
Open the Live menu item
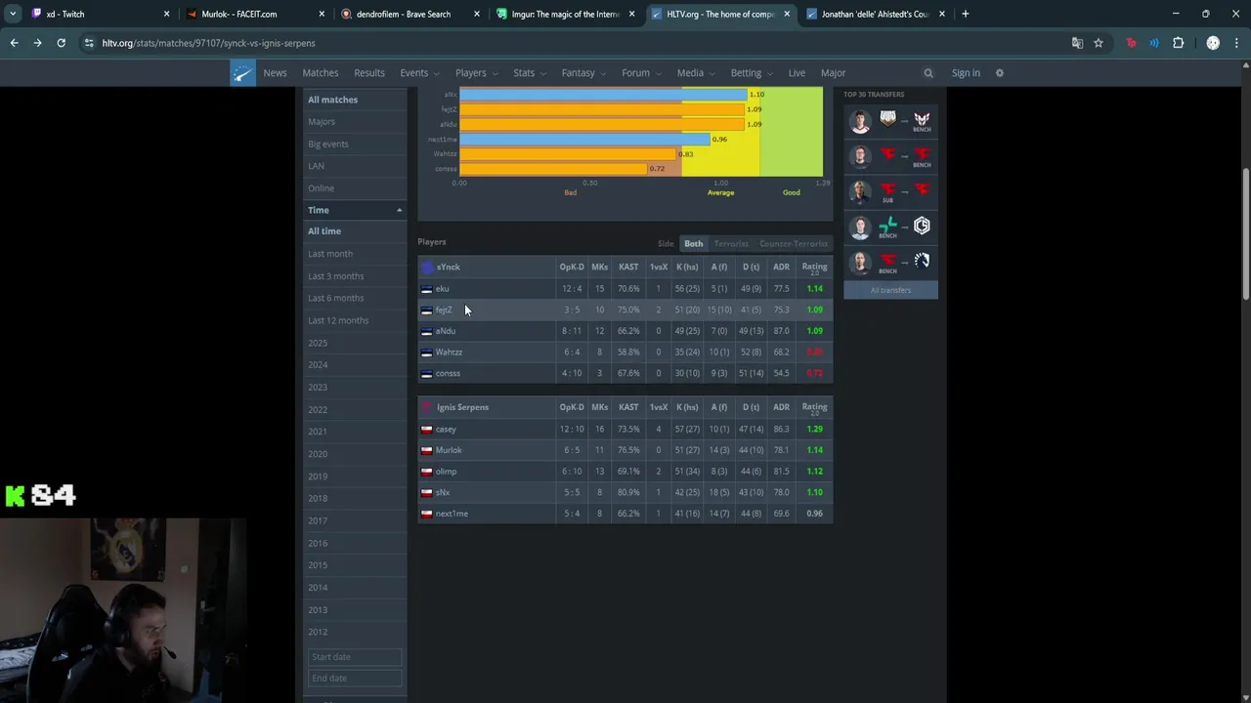(797, 73)
